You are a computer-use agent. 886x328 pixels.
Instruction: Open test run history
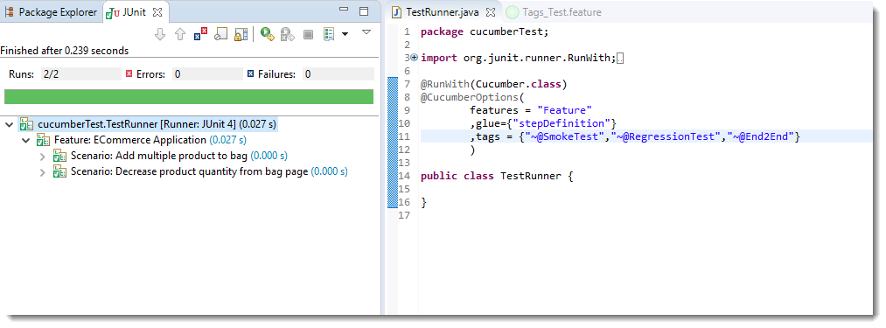click(x=329, y=34)
